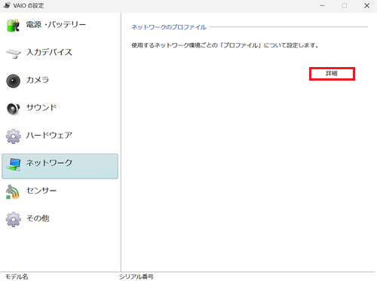Click the ネットワーク computer icon

pos(14,164)
